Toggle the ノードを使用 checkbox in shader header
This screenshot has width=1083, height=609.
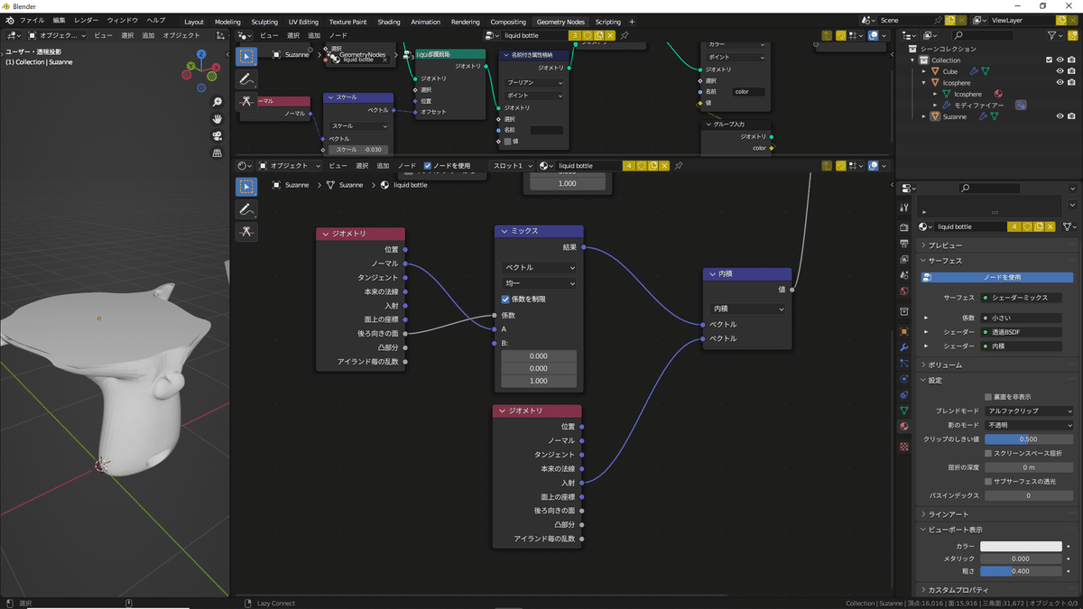click(x=428, y=166)
